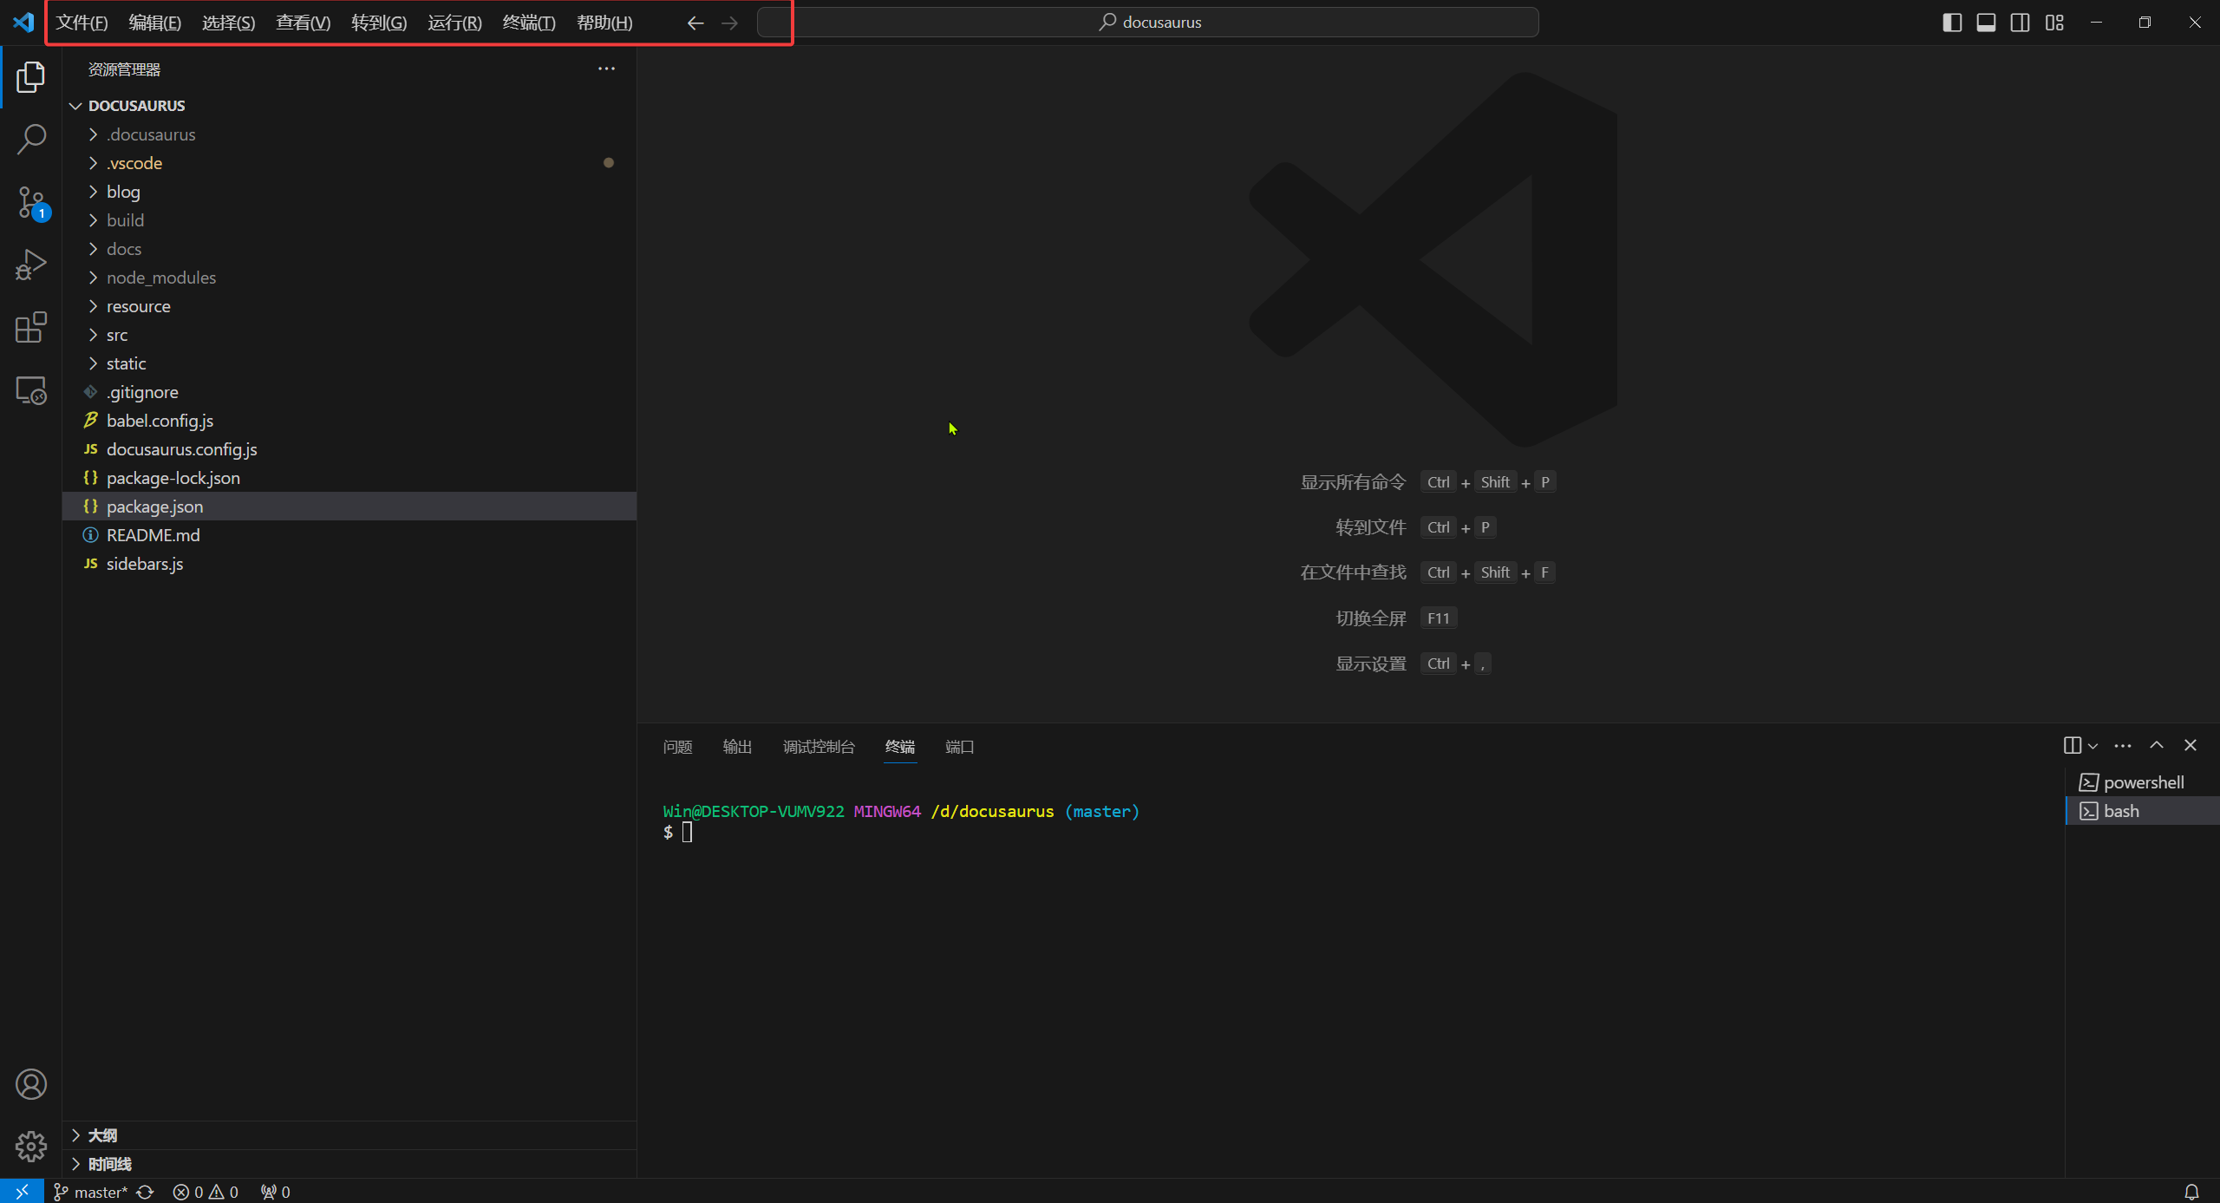This screenshot has height=1203, width=2220.
Task: Open Source Control view with 1 badge
Action: coord(31,202)
